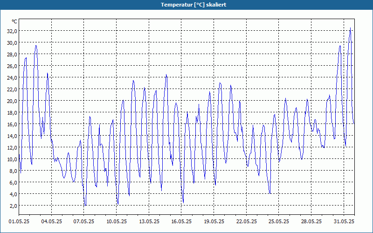Click the 26,0 y-axis value
Screen dimensions: 373x233
[x=12, y=66]
